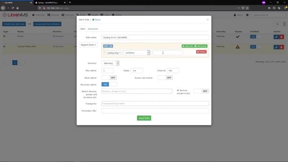Open page actions three-dot menu

(x=238, y=8)
